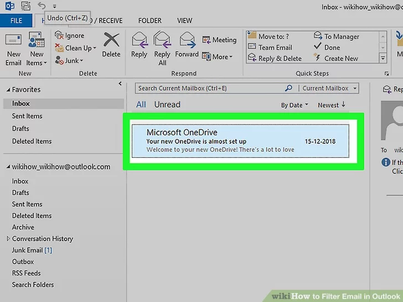The height and width of the screenshot is (302, 403).
Task: Click the sender avatar picture
Action: point(392,121)
